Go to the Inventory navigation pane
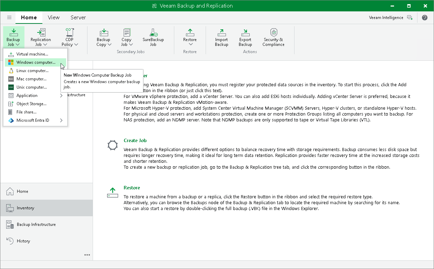This screenshot has width=434, height=269. tap(46, 208)
